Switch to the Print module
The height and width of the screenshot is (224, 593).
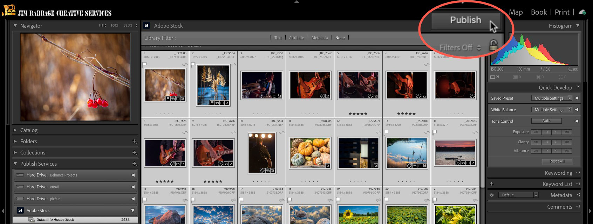coord(562,12)
